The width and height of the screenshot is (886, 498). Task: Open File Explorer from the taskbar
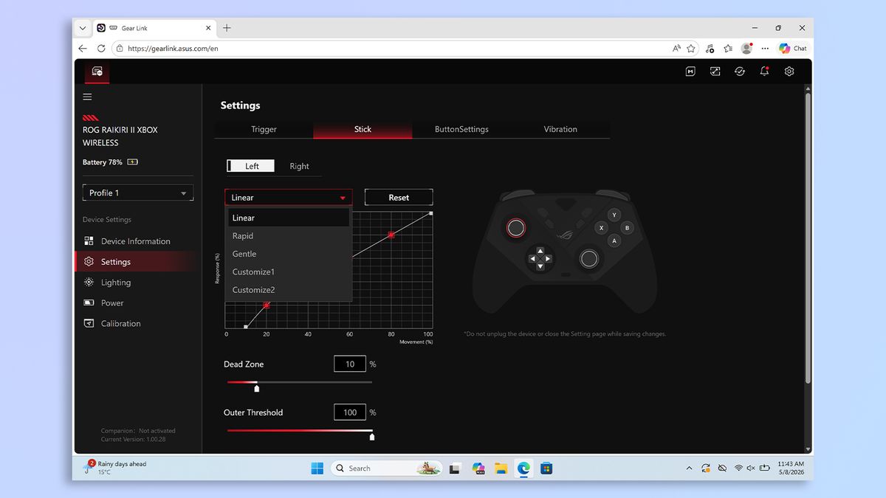(501, 468)
